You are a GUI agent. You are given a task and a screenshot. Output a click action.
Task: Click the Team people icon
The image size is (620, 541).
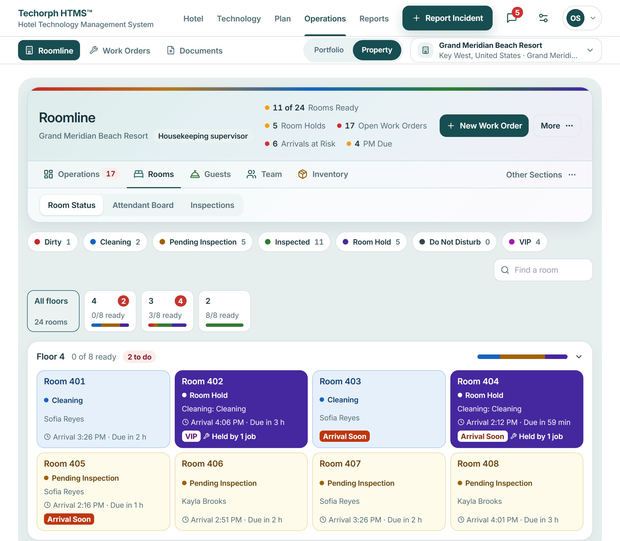[x=251, y=174]
